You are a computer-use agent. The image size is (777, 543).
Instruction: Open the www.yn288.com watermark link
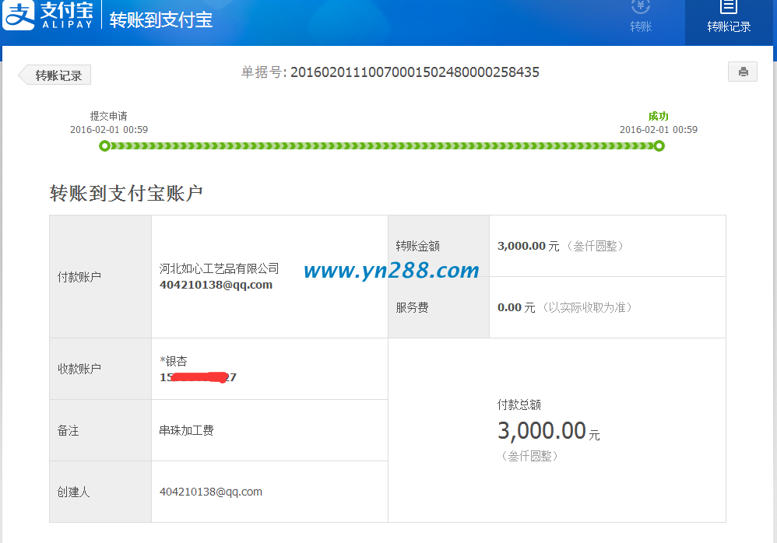tap(391, 271)
